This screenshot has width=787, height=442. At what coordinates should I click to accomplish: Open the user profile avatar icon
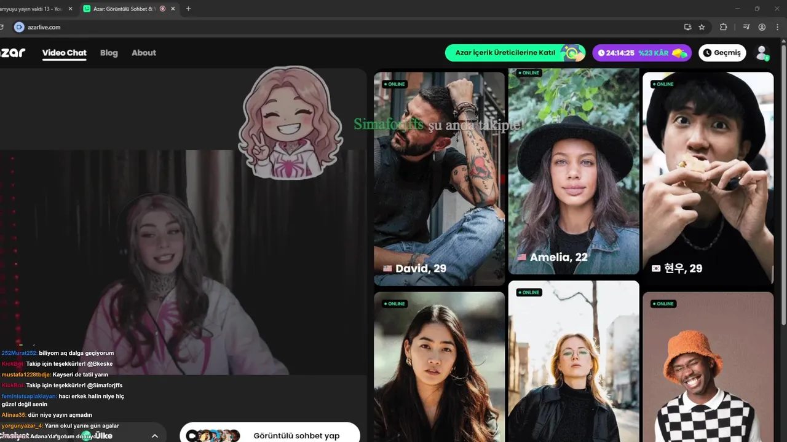762,53
